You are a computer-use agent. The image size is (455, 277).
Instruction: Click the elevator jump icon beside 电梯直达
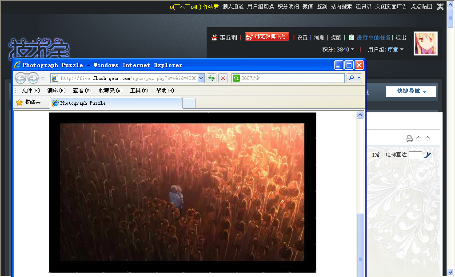pyautogui.click(x=428, y=155)
